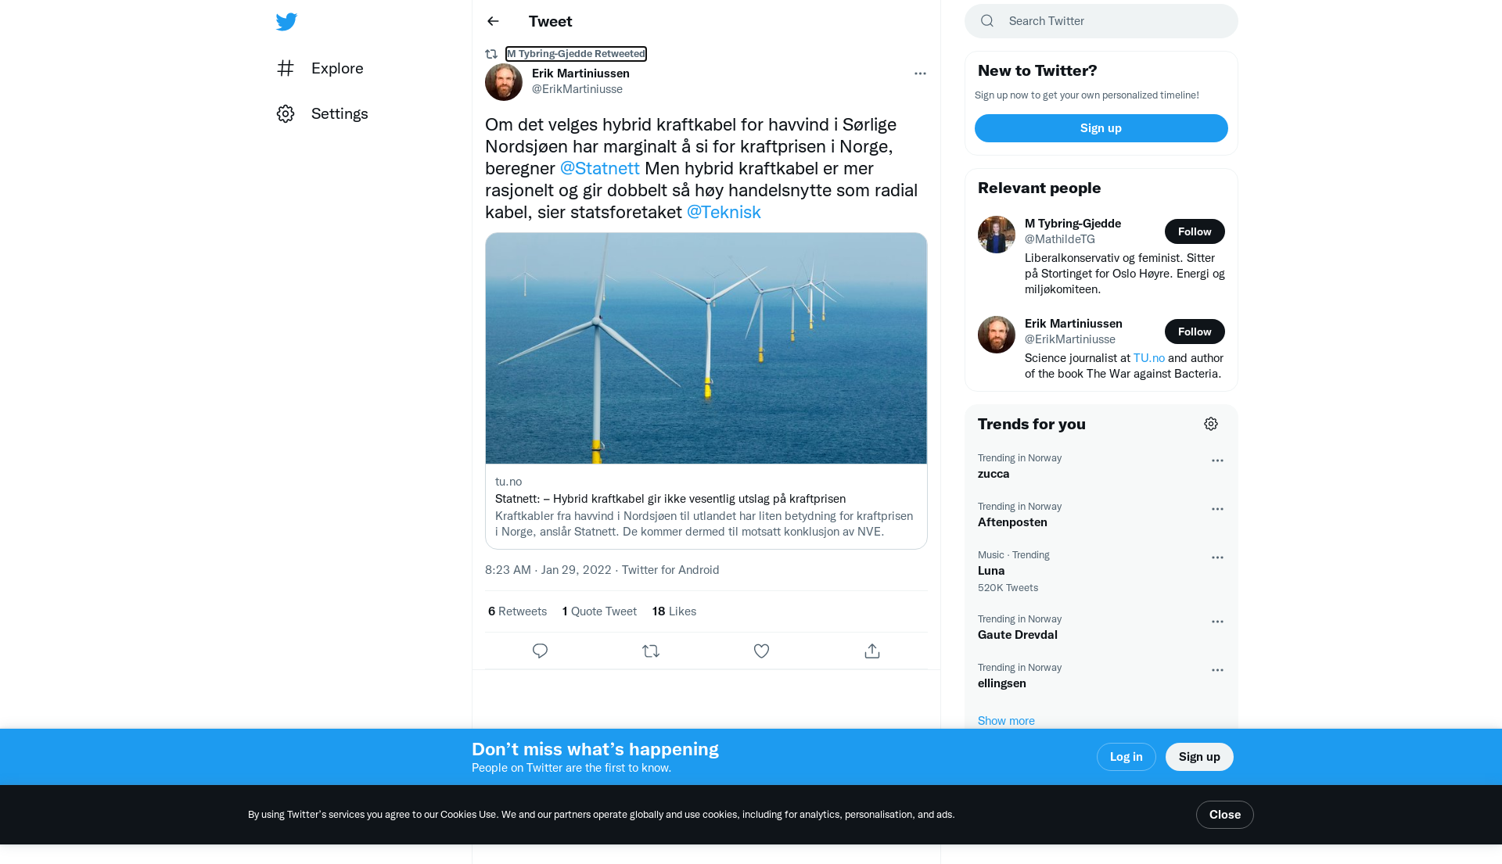Click Log in on bottom banner
The image size is (1502, 864).
[1126, 757]
